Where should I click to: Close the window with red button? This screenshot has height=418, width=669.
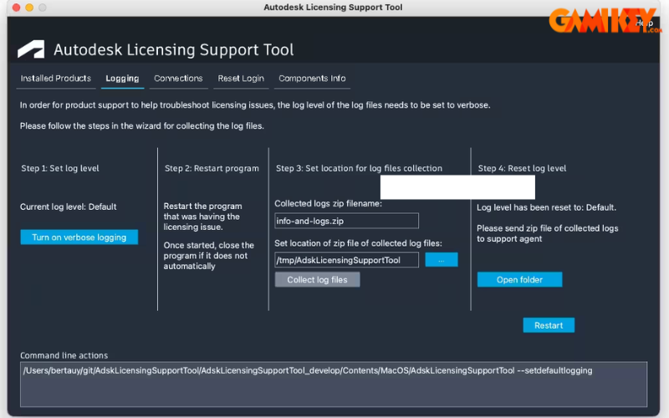click(16, 8)
